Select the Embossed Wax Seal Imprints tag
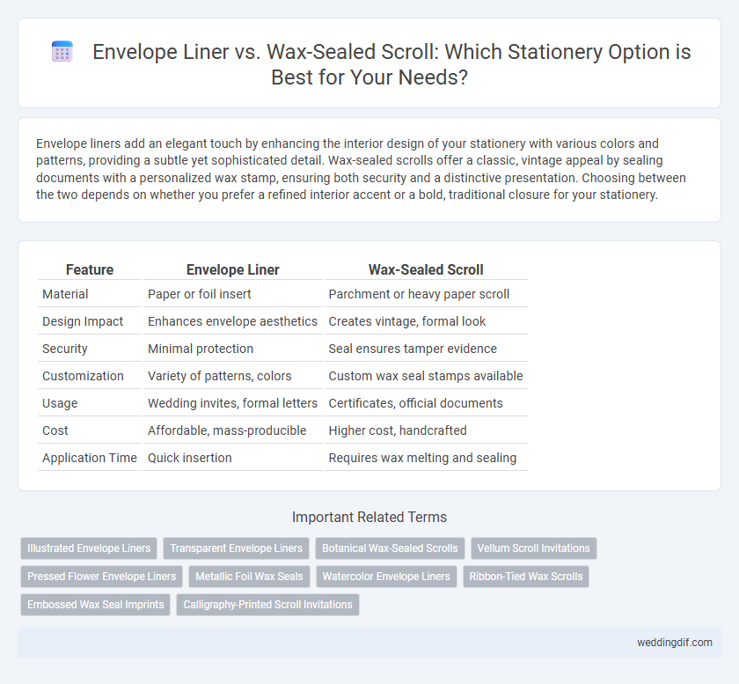This screenshot has width=739, height=684. pyautogui.click(x=95, y=605)
